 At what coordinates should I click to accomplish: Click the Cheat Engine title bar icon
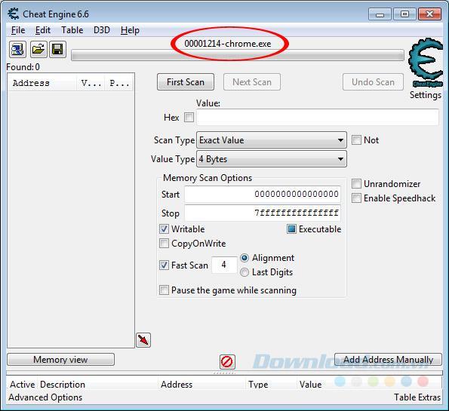[13, 14]
